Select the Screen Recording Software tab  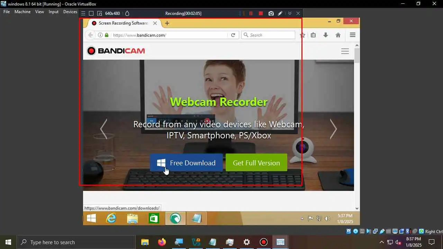tap(123, 23)
